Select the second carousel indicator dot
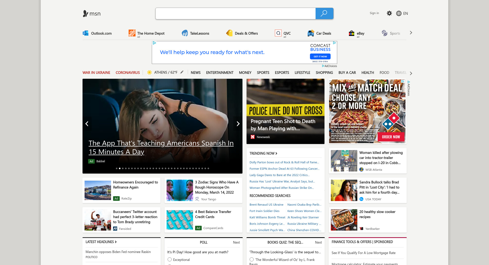Viewport: 489px width, 265px height. (120, 168)
